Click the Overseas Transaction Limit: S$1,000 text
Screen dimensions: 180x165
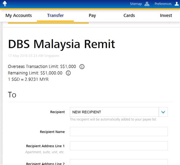42,67
